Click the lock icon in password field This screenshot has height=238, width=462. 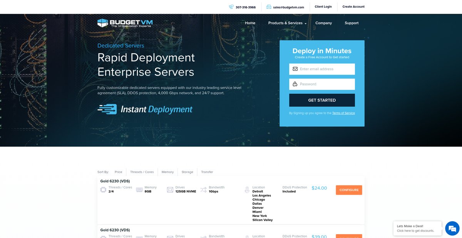pyautogui.click(x=295, y=84)
